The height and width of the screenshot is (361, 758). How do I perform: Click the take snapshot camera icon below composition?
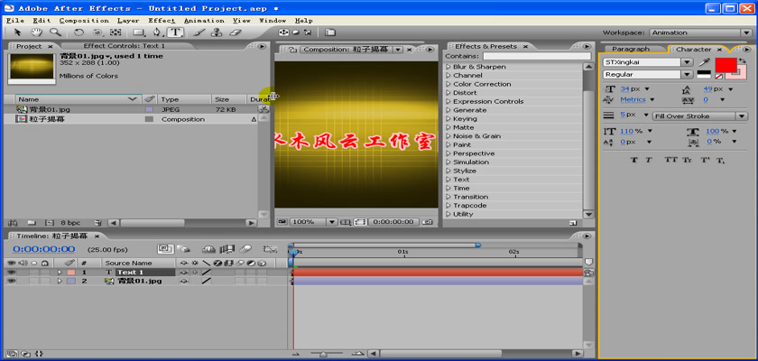coord(427,222)
